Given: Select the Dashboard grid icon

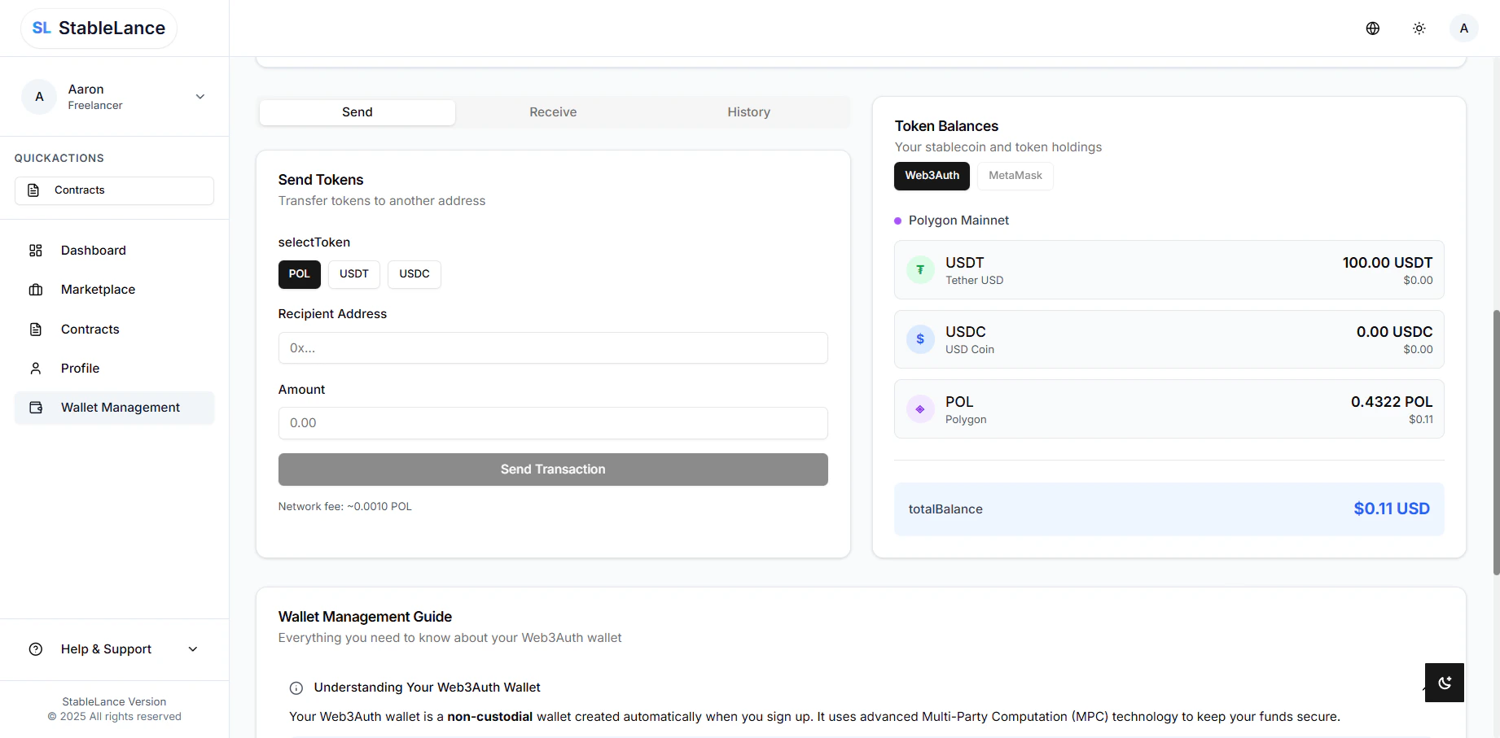Looking at the screenshot, I should tap(35, 250).
